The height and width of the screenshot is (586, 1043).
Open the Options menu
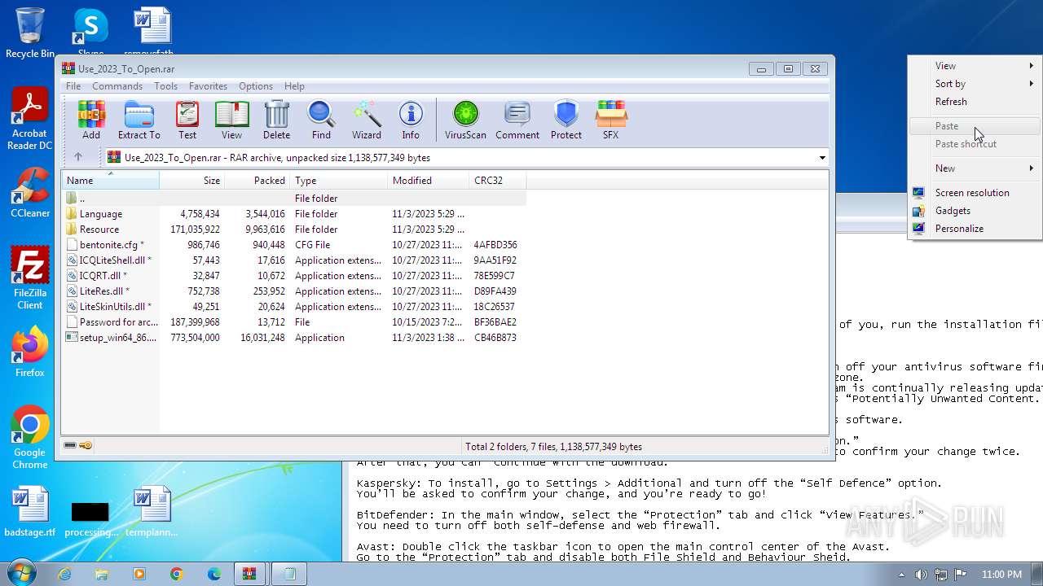coord(256,86)
